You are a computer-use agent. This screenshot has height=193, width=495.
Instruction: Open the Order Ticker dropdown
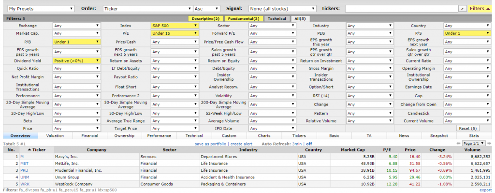[148, 9]
